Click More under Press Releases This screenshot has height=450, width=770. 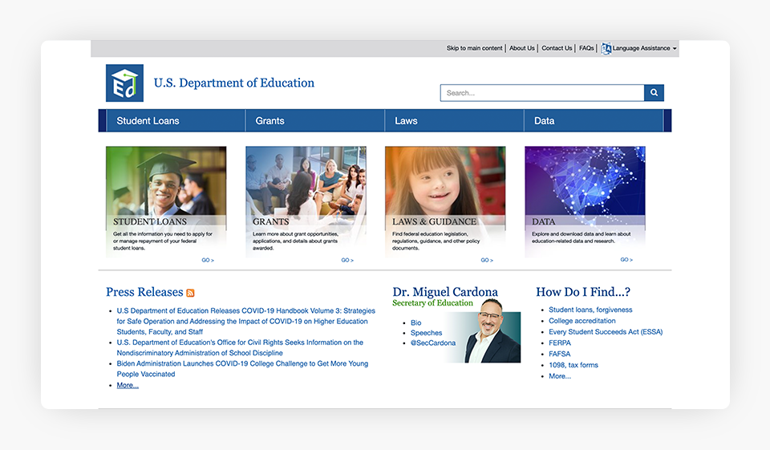(x=128, y=385)
